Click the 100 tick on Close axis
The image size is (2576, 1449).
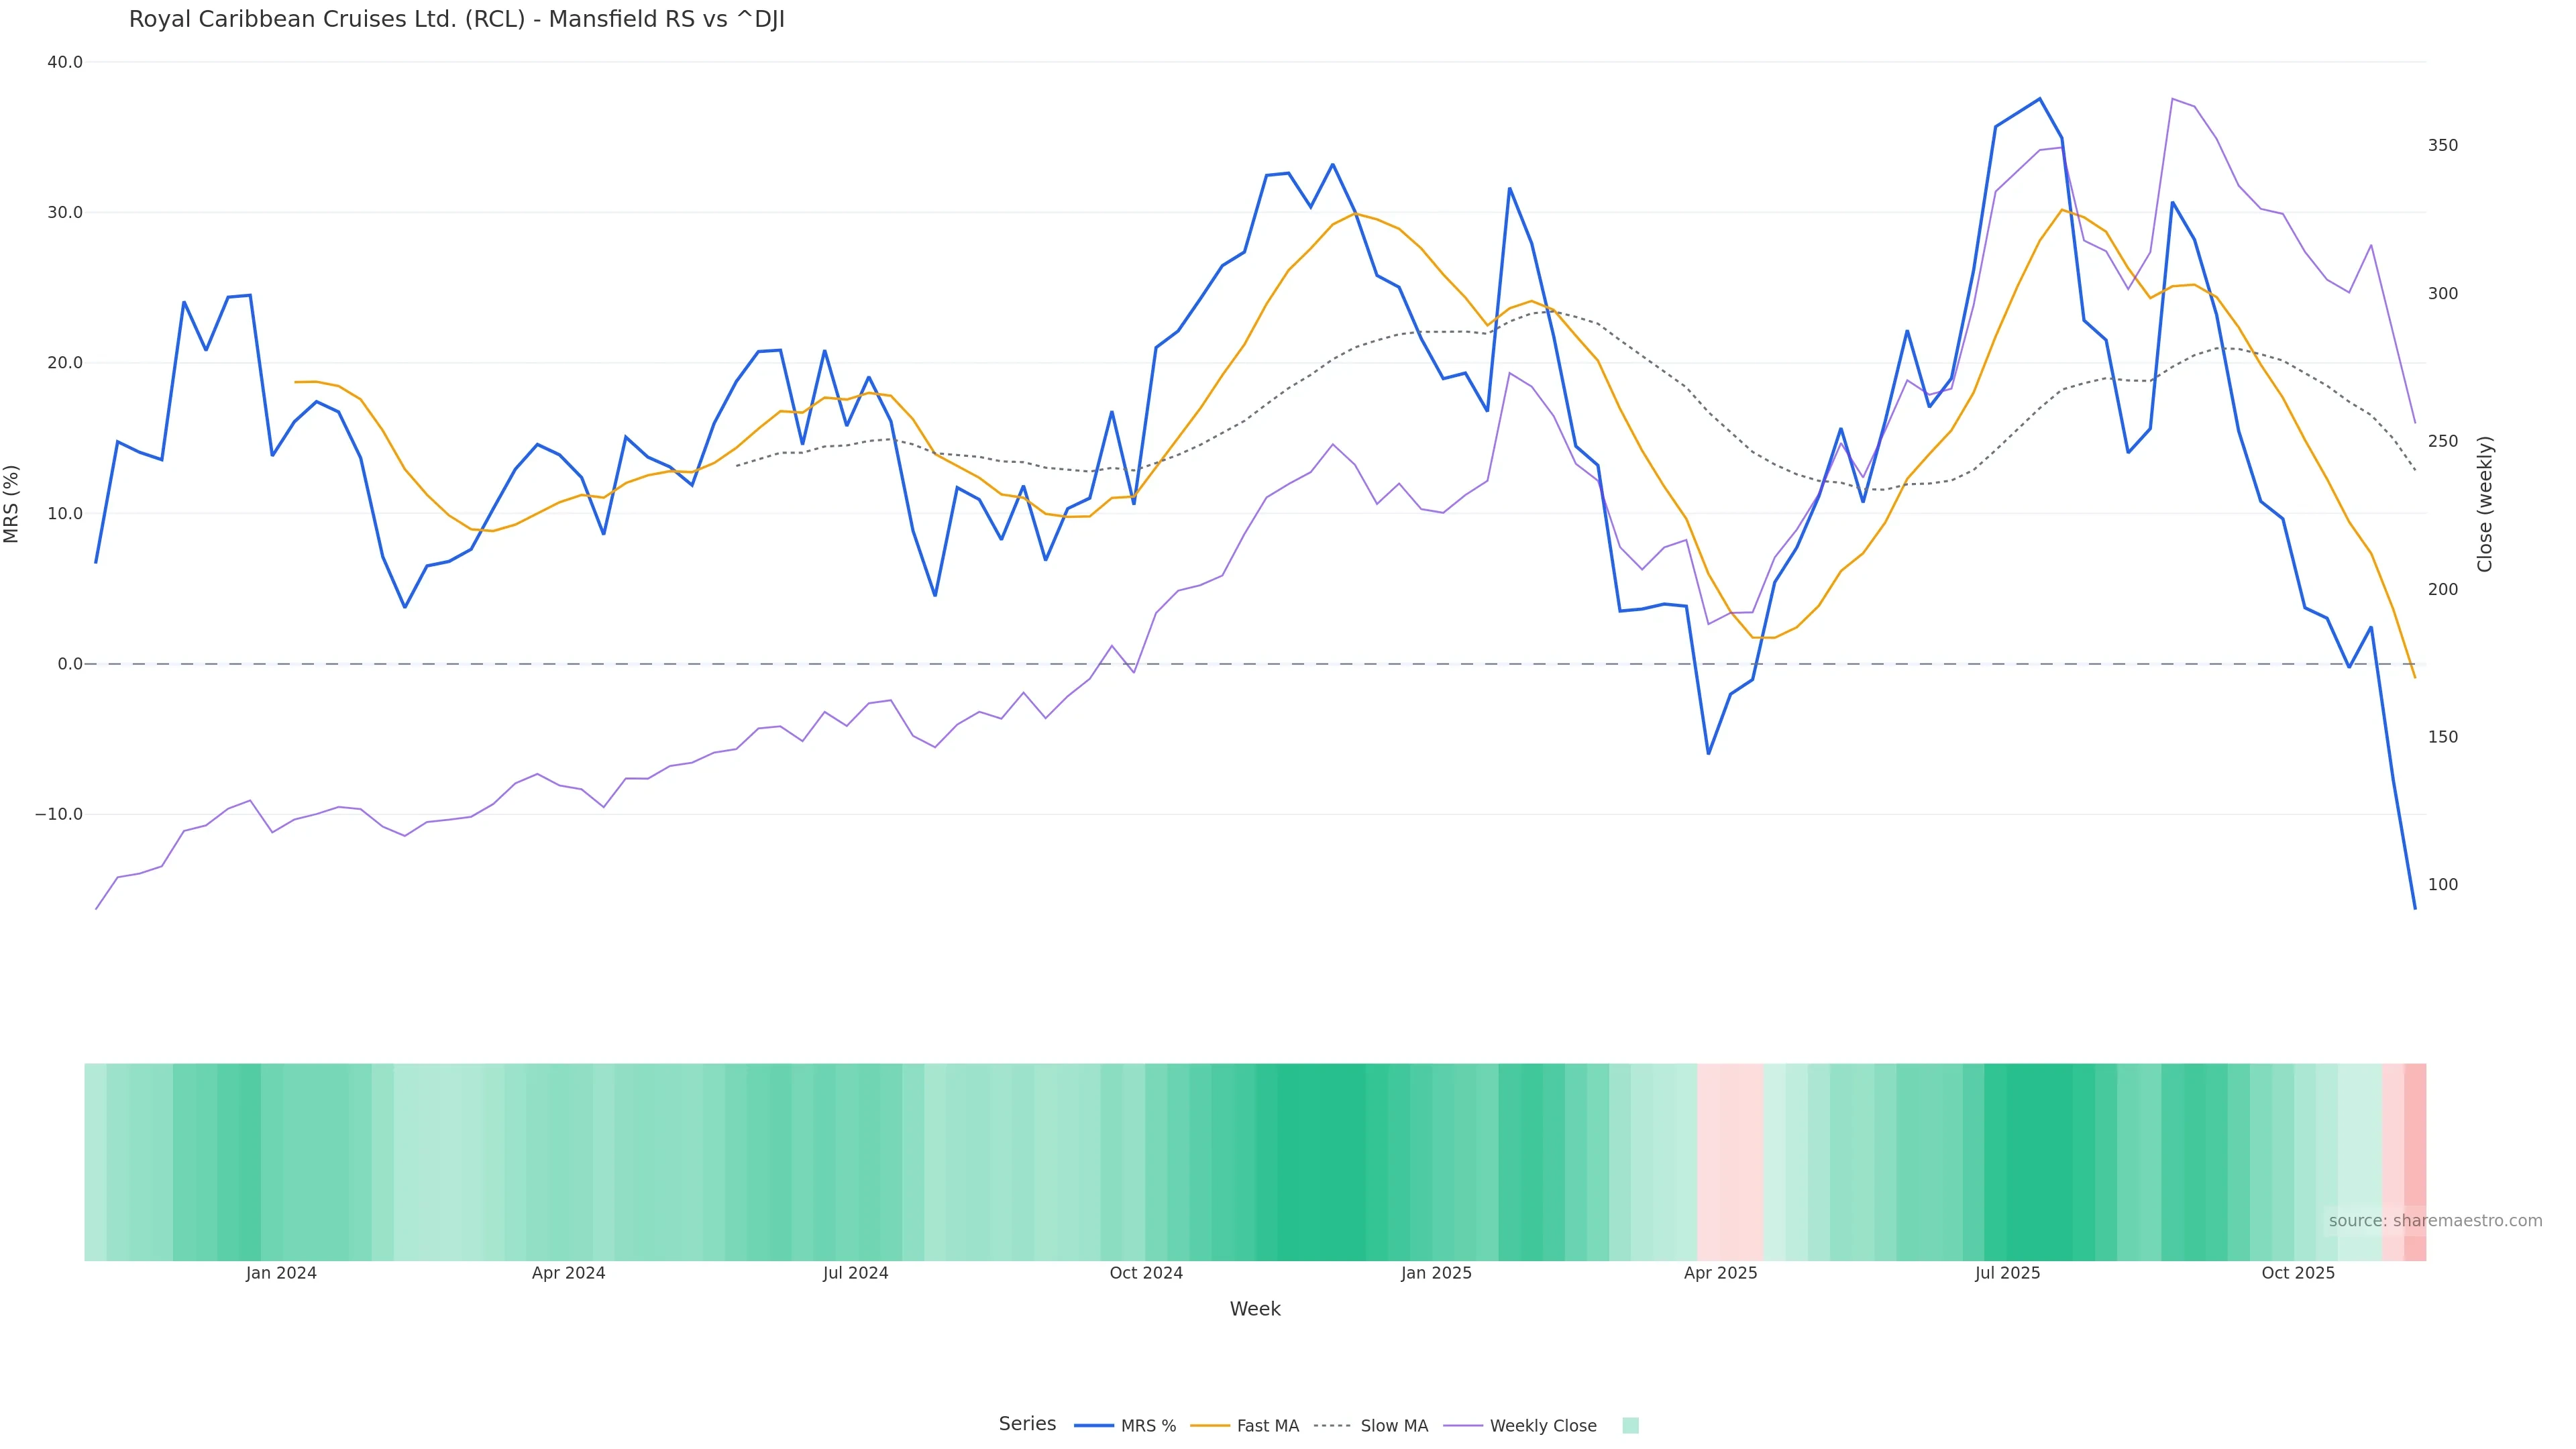[2442, 884]
